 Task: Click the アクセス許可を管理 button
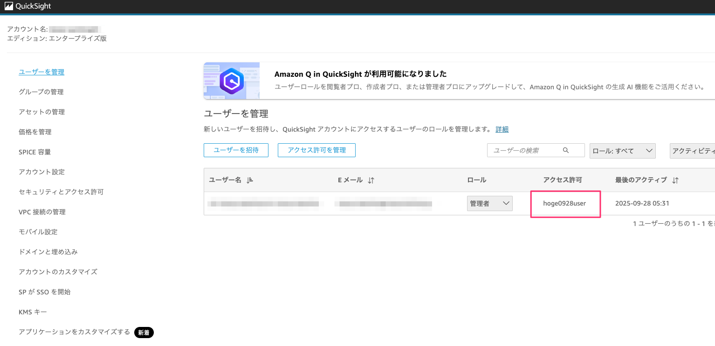click(316, 150)
